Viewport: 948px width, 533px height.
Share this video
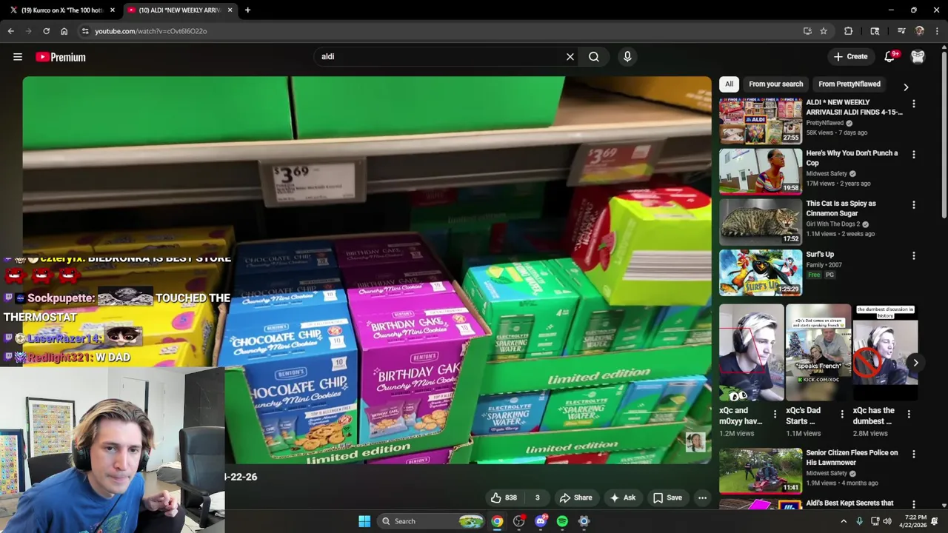coord(575,497)
